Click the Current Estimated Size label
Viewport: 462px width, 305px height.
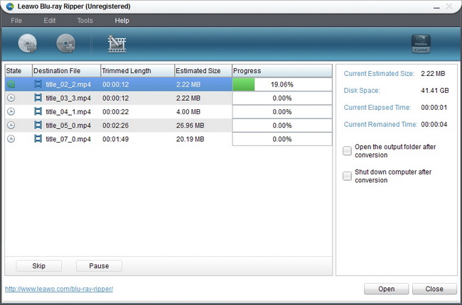[x=379, y=74]
